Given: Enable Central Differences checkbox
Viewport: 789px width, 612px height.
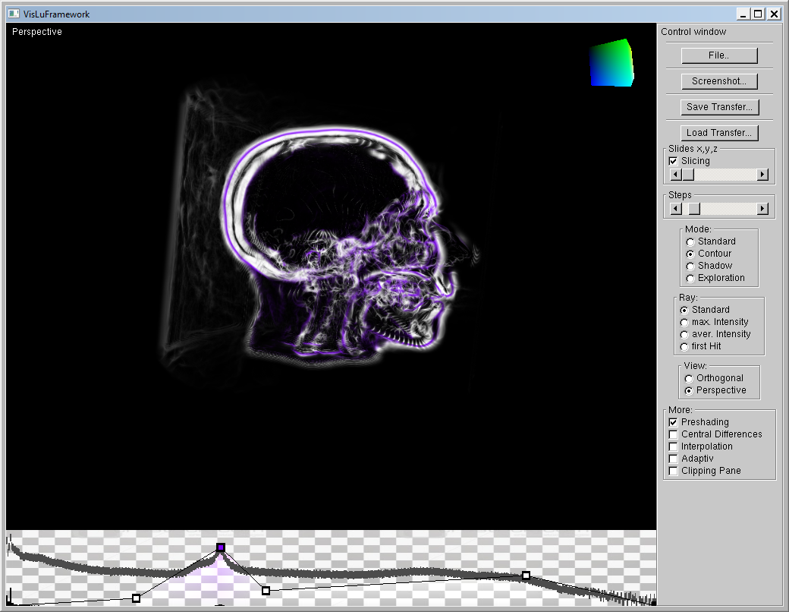Looking at the screenshot, I should (x=673, y=434).
